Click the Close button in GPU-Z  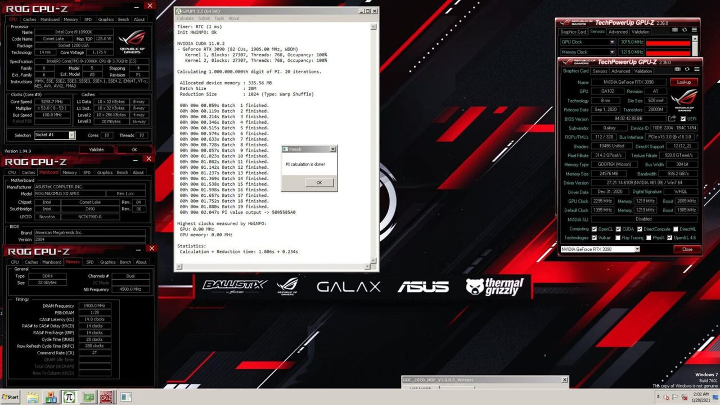pos(687,249)
